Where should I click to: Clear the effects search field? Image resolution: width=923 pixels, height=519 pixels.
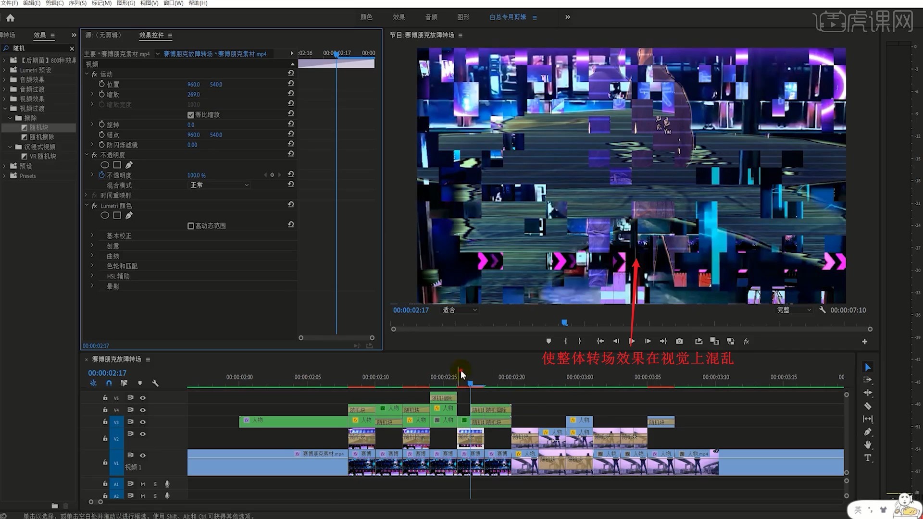(72, 49)
